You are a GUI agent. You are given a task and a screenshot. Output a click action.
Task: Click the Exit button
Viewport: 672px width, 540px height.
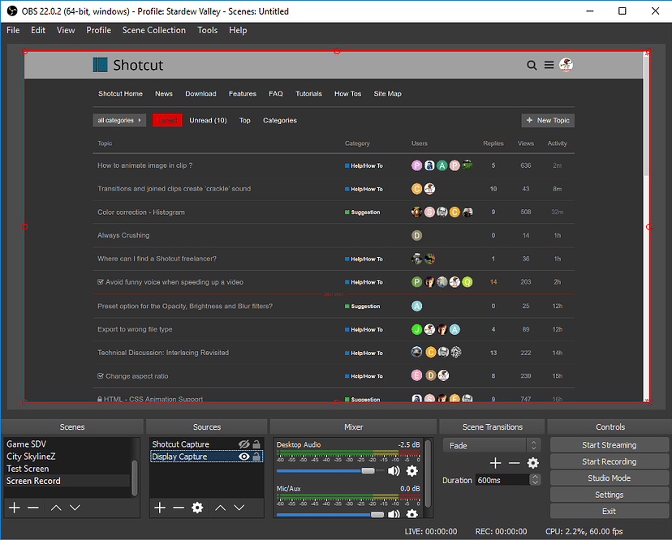609,512
